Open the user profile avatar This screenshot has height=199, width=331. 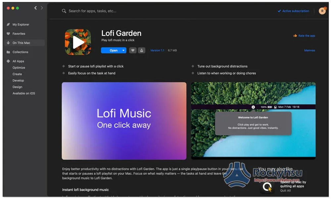pyautogui.click(x=322, y=11)
